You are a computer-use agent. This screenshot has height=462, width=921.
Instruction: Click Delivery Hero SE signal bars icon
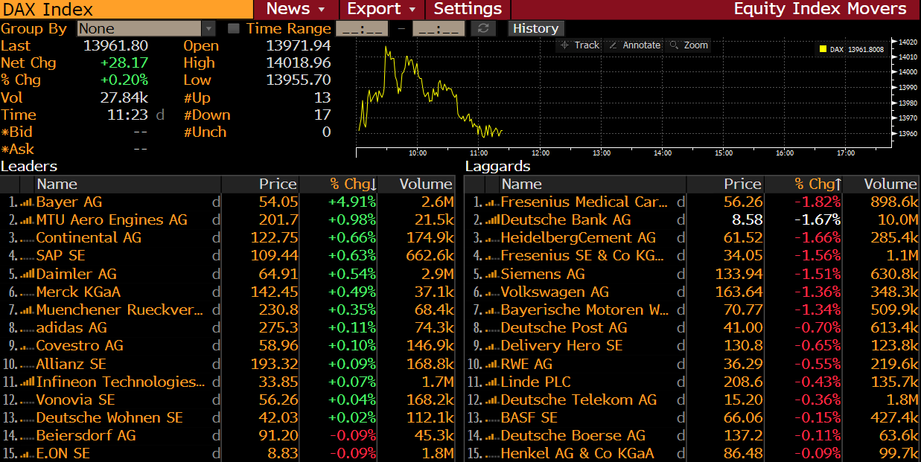click(x=492, y=346)
